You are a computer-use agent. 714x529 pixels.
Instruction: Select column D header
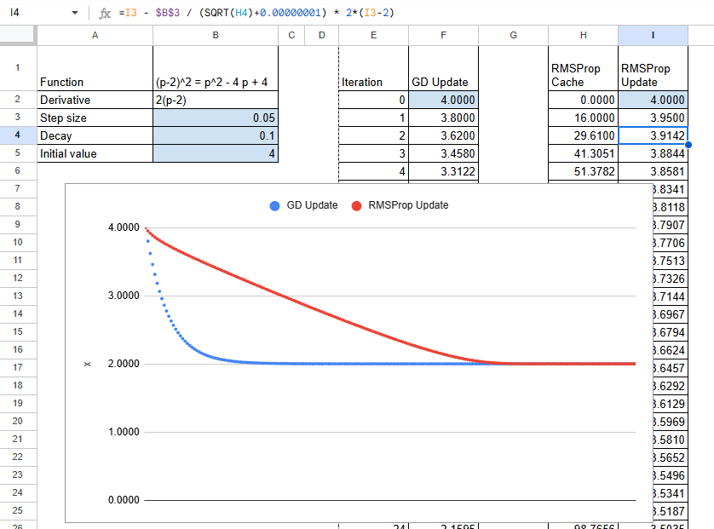tap(322, 35)
